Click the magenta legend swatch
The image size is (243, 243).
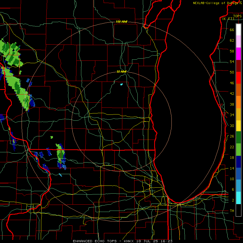point(238,54)
